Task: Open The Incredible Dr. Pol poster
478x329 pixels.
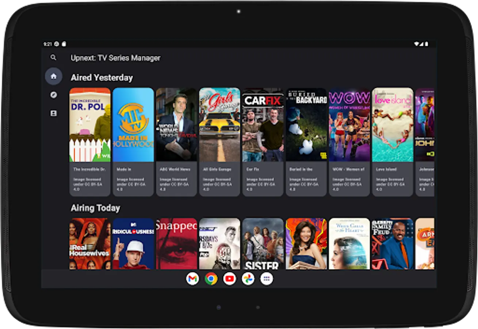Action: click(90, 125)
